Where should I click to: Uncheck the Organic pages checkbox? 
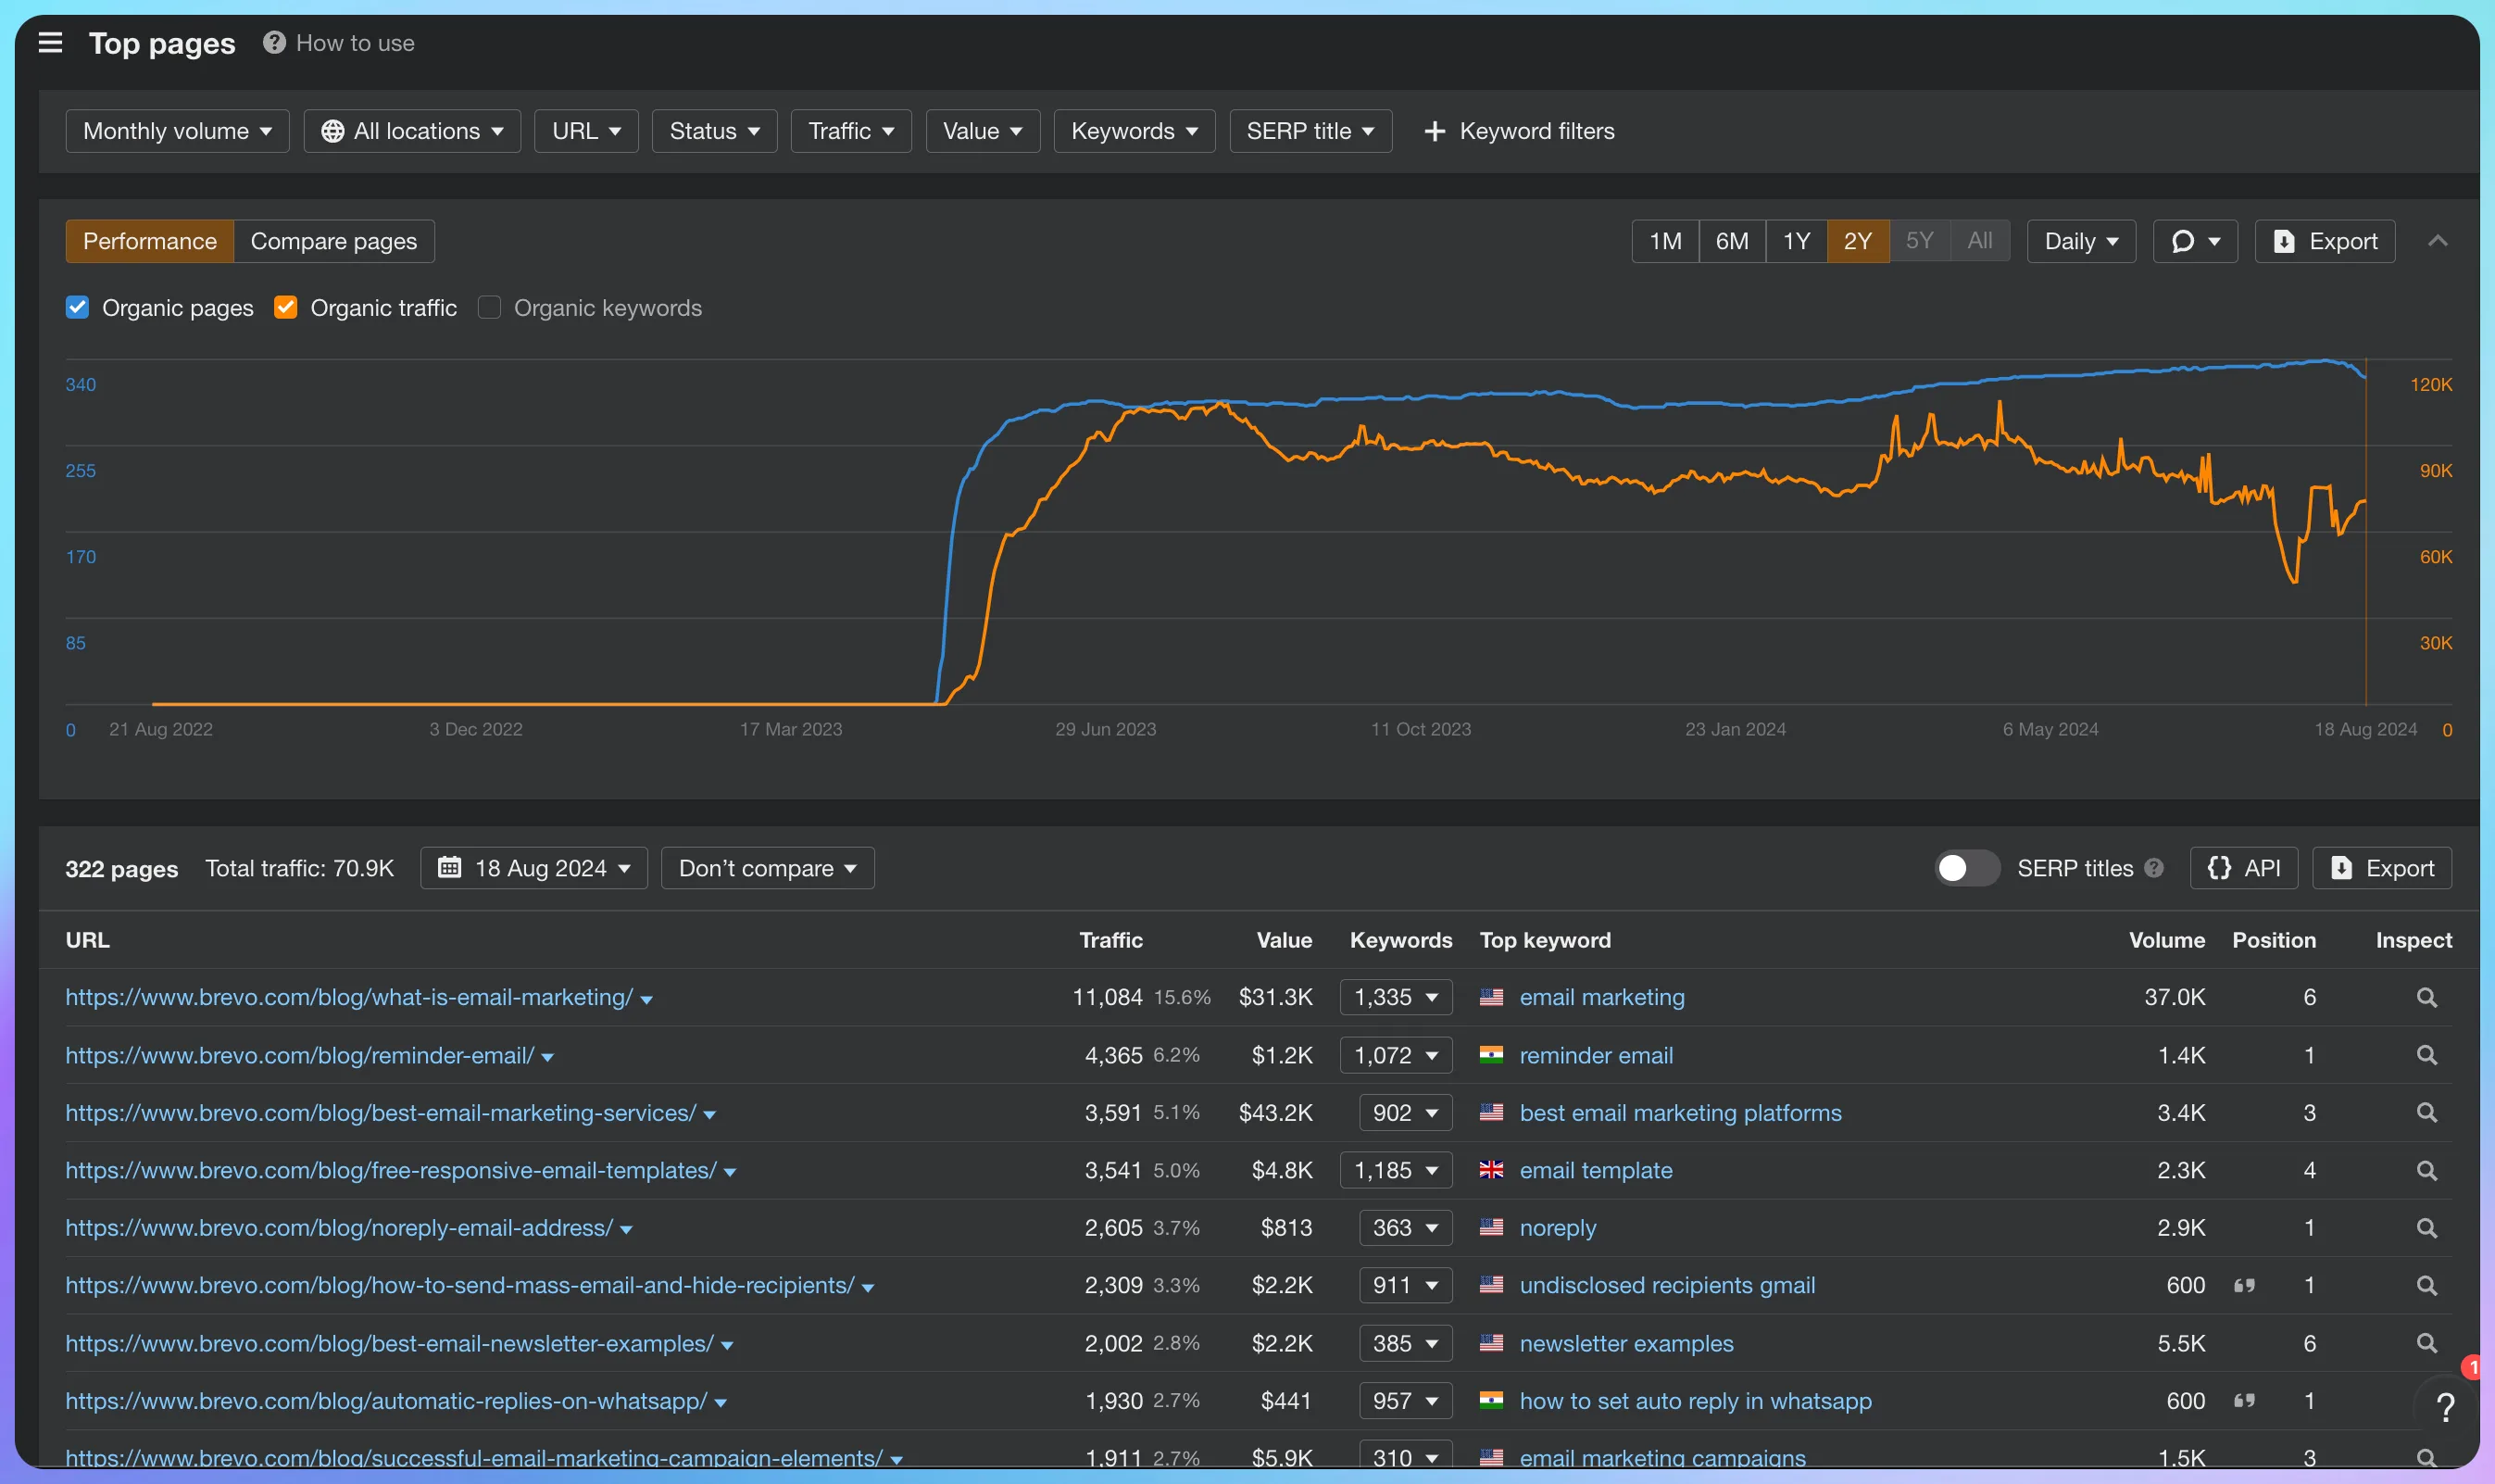point(77,307)
